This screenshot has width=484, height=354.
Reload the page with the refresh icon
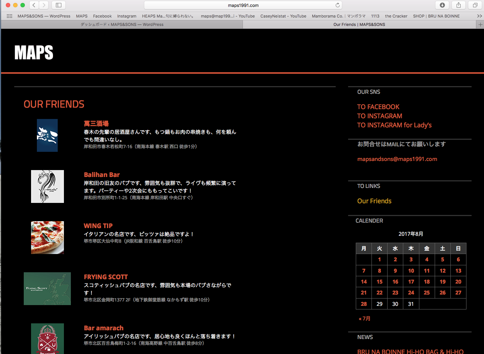coord(338,5)
